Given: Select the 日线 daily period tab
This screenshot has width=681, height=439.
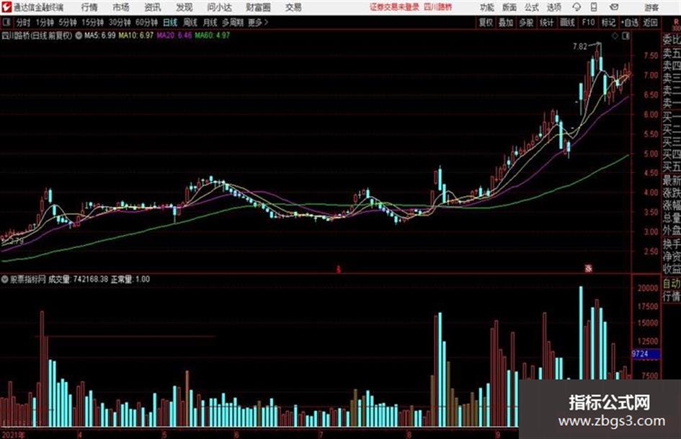Looking at the screenshot, I should tap(170, 22).
